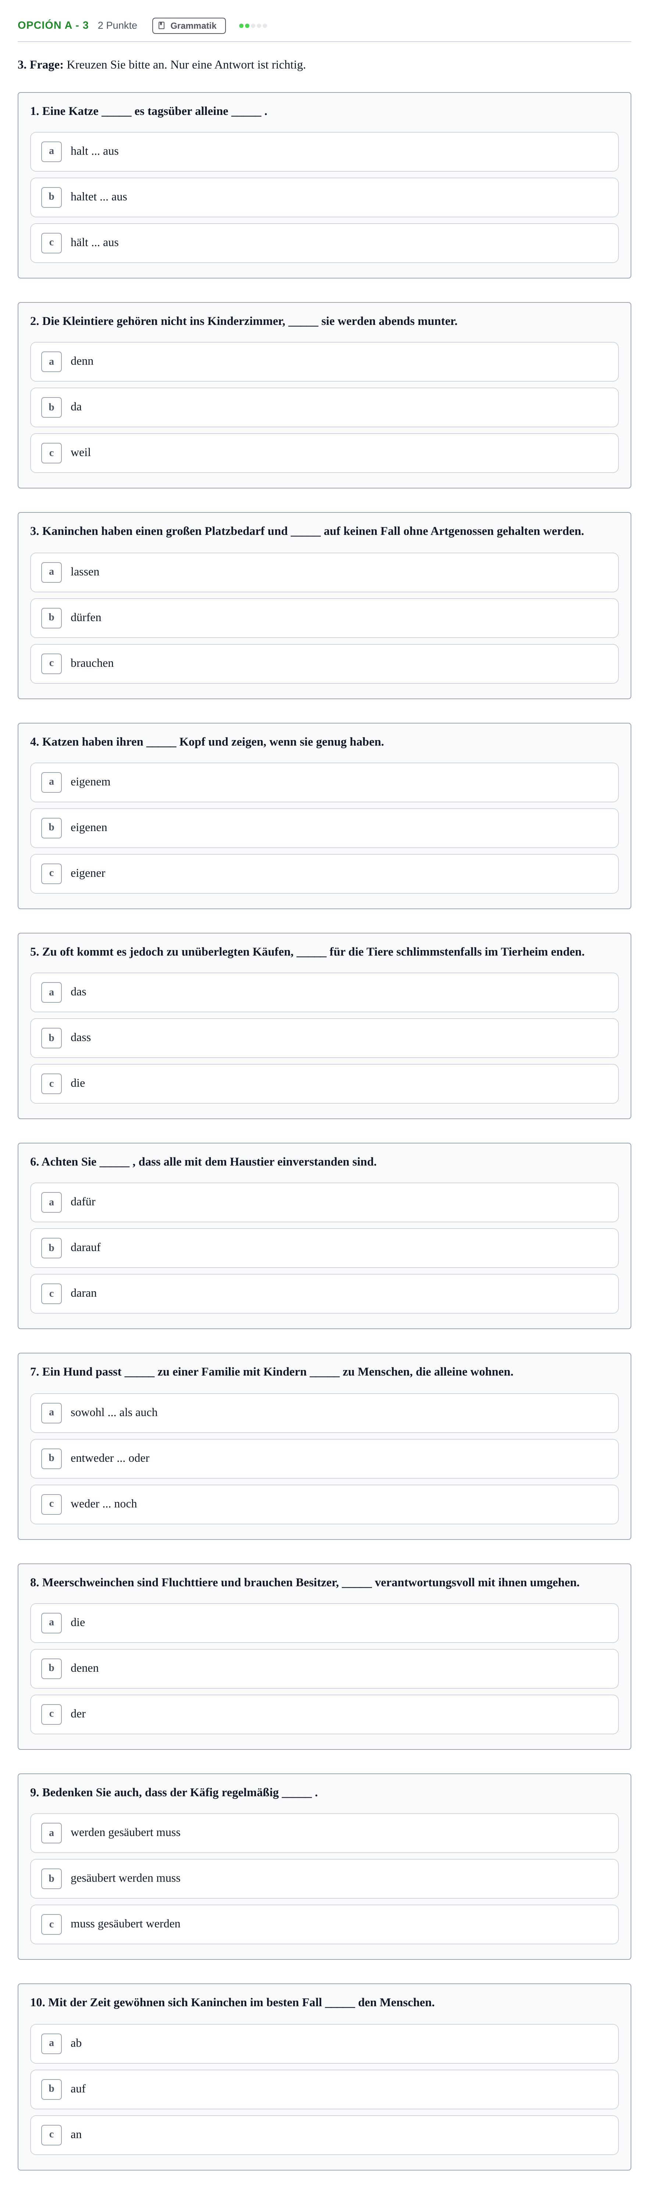Select 'weder ... noch' option

[x=324, y=1505]
